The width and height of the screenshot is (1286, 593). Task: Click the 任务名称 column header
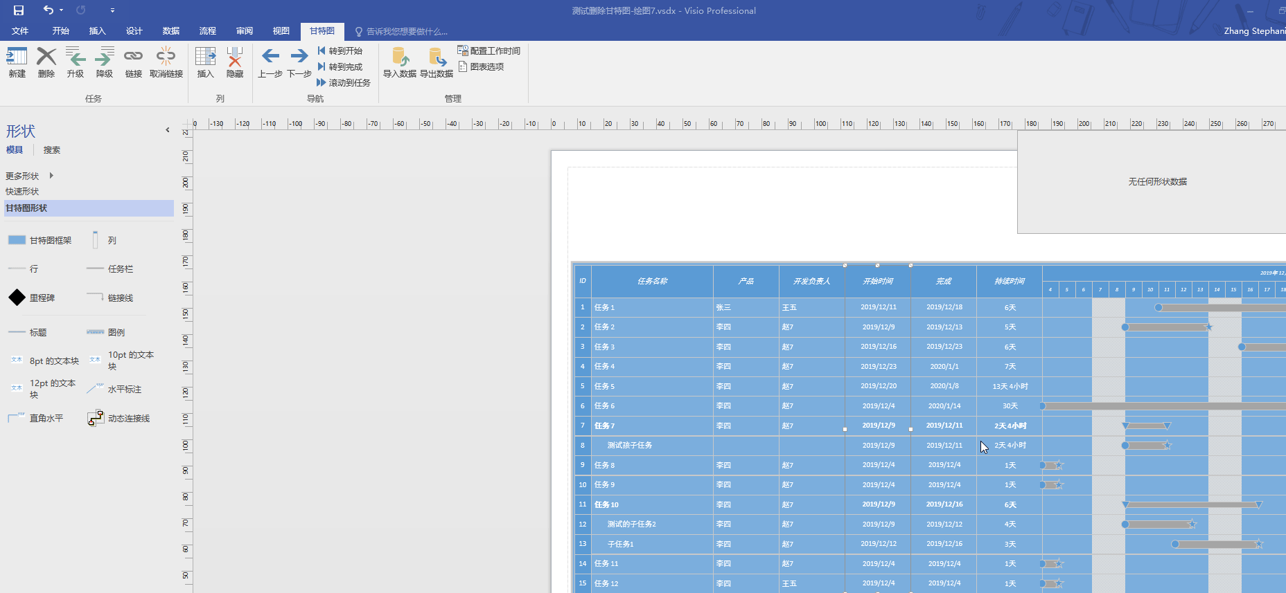point(652,281)
